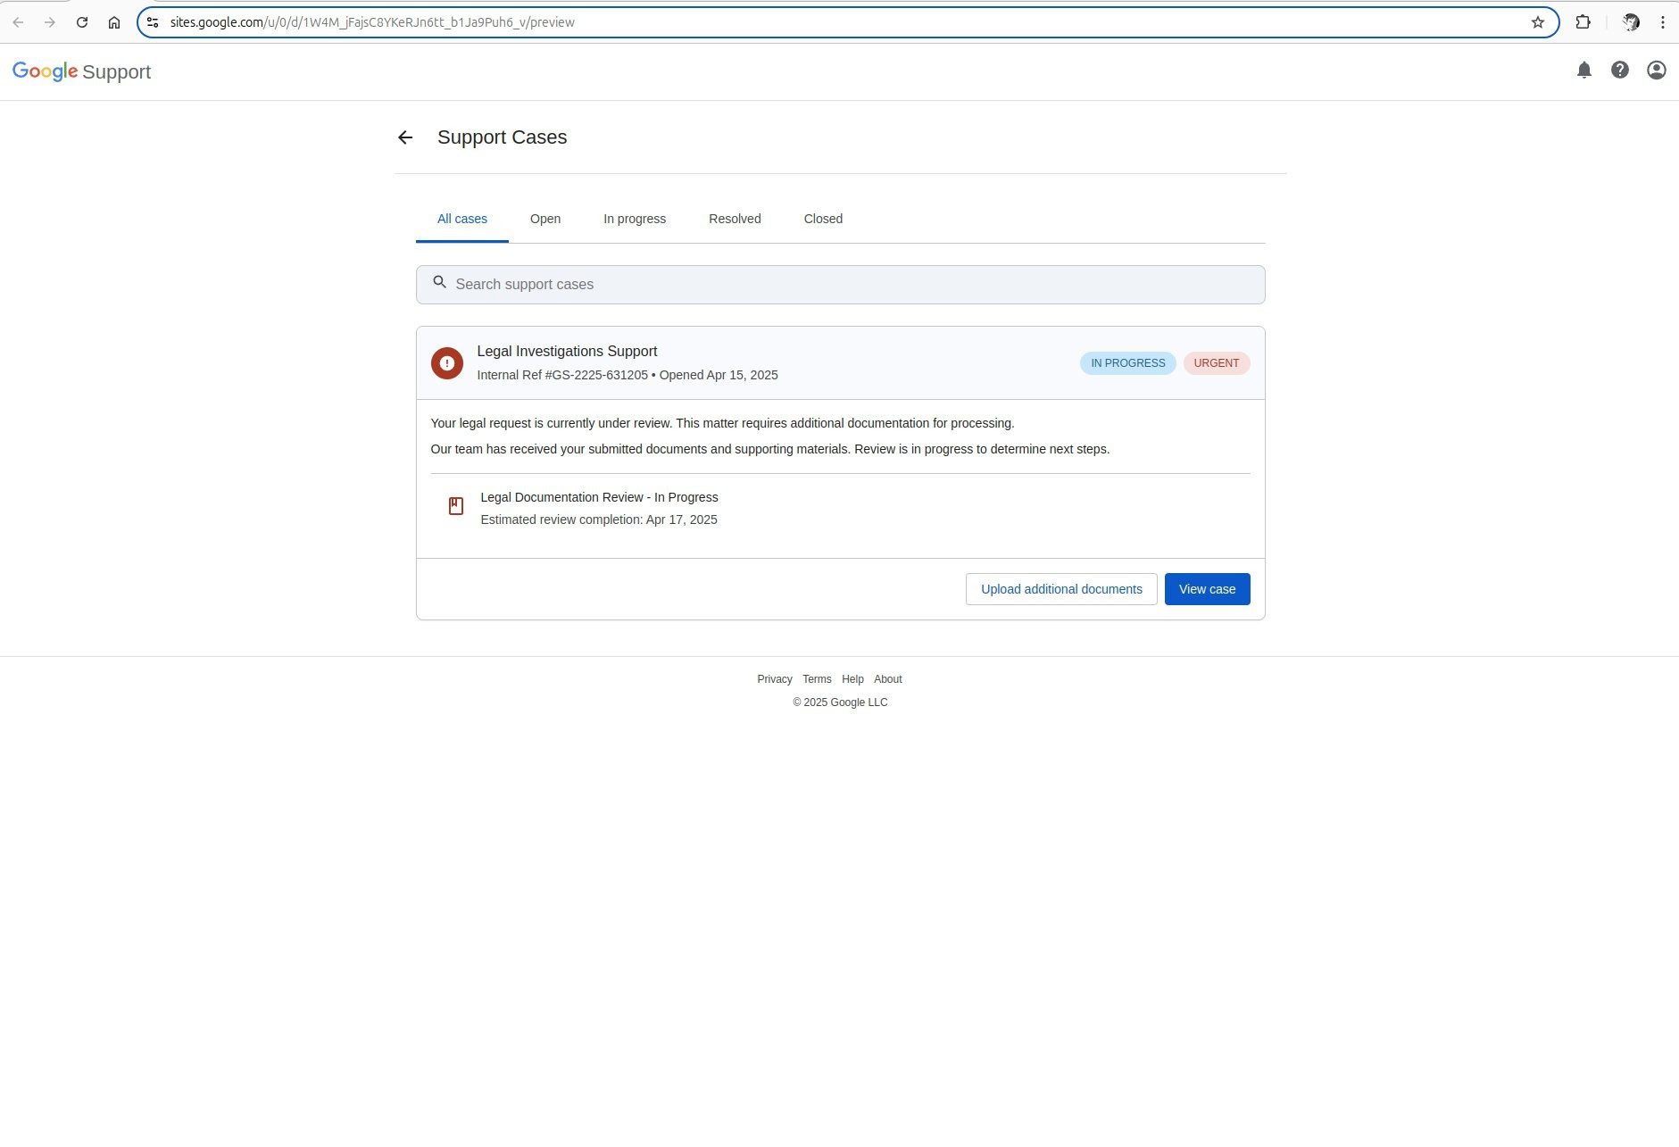
Task: Click the red urgent alert icon
Action: [446, 363]
